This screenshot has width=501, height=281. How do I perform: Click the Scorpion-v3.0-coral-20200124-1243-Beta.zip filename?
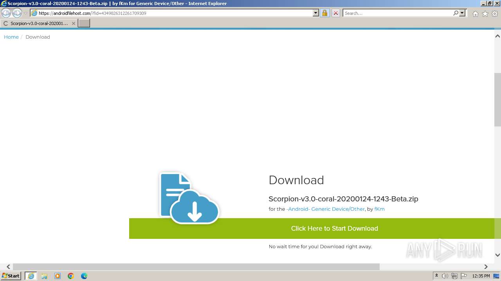(343, 199)
